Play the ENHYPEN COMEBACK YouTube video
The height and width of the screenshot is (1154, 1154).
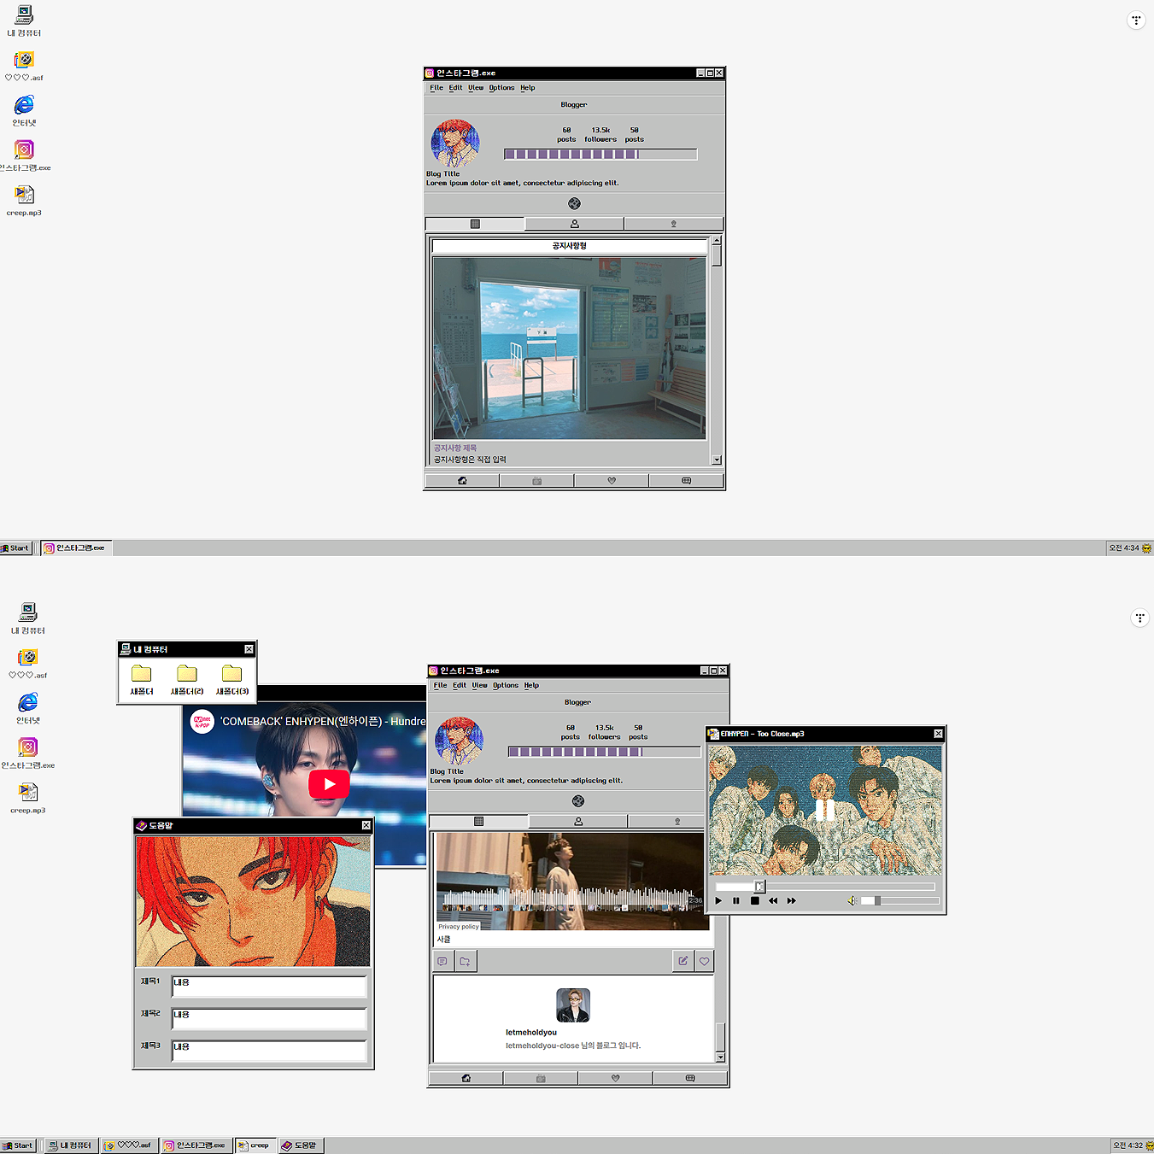coord(329,784)
